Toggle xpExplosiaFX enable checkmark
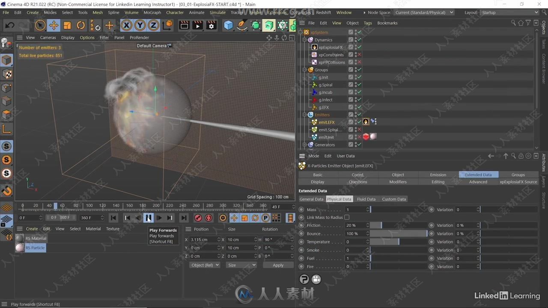Viewport: 548px width, 308px height. point(360,47)
